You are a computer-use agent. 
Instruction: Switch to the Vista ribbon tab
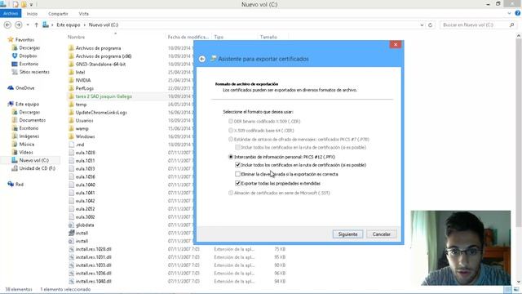[83, 14]
